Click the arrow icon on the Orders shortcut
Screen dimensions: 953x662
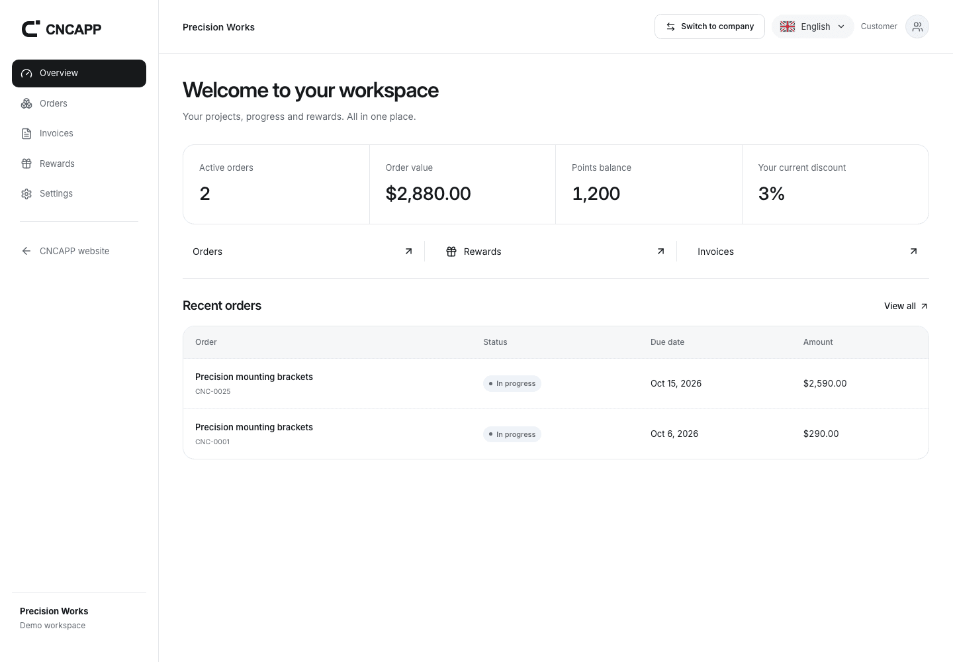tap(408, 251)
